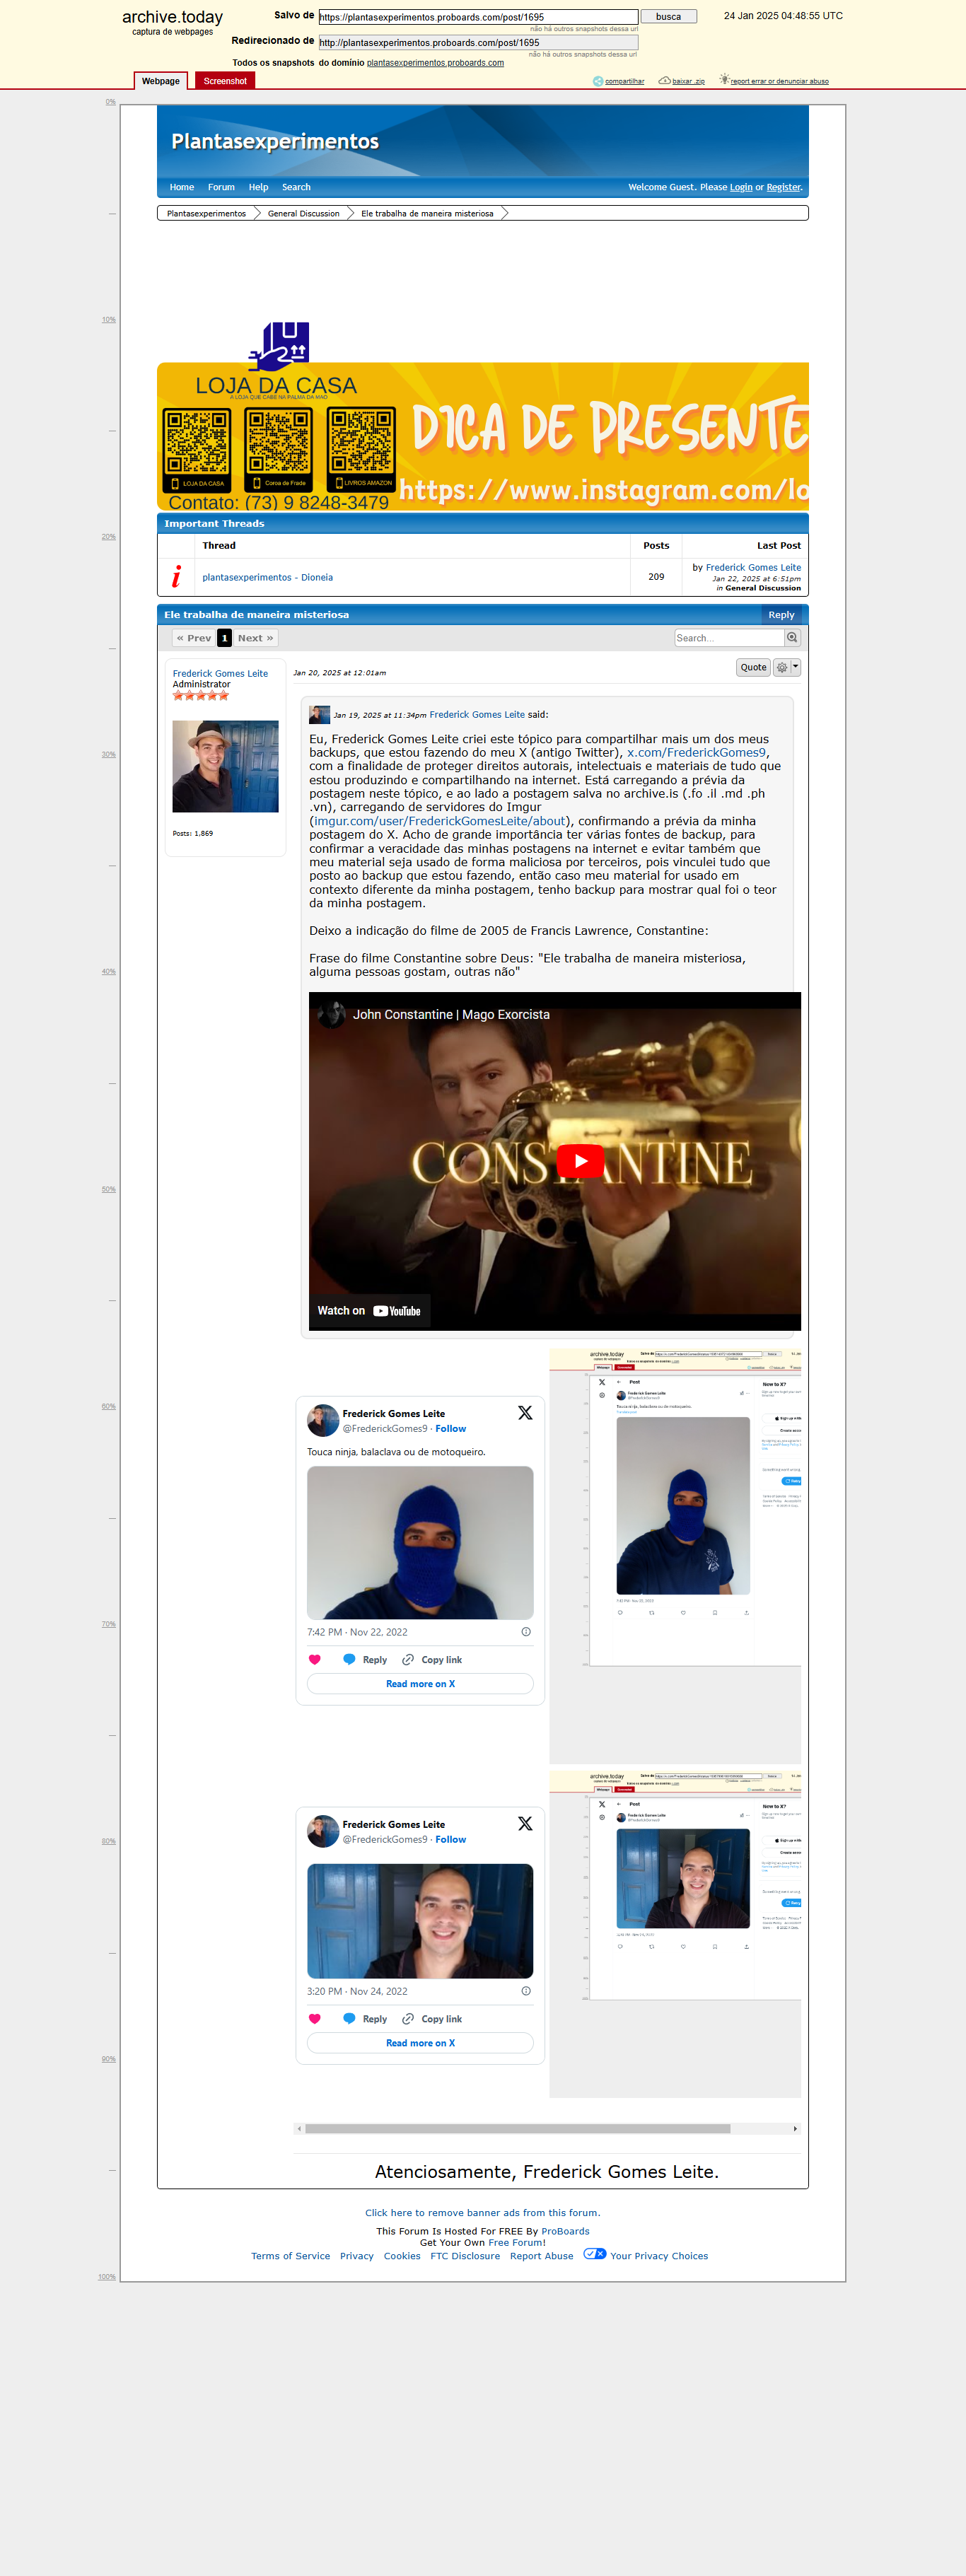This screenshot has width=966, height=2576.
Task: Open Plantasexperimentos breadcrumb
Action: click(x=206, y=213)
